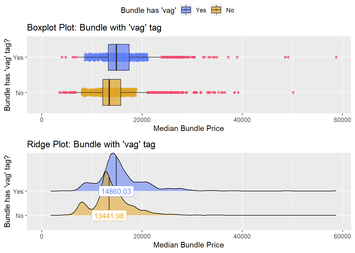Select the blue 'Yes' boxplot box
This screenshot has width=355, height=253.
pos(119,57)
